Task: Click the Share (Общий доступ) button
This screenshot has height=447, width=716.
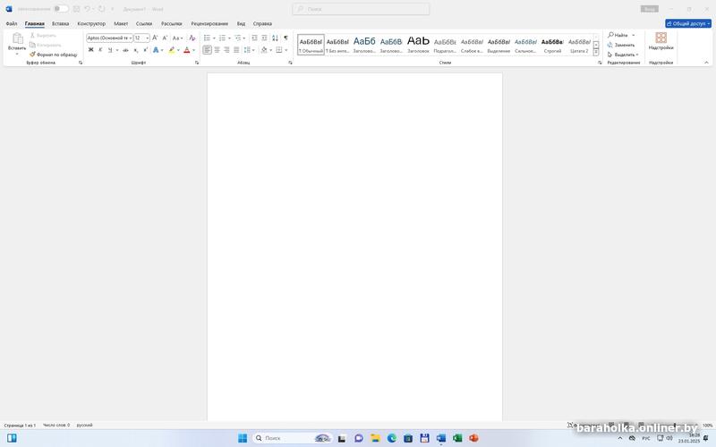Action: coord(688,23)
